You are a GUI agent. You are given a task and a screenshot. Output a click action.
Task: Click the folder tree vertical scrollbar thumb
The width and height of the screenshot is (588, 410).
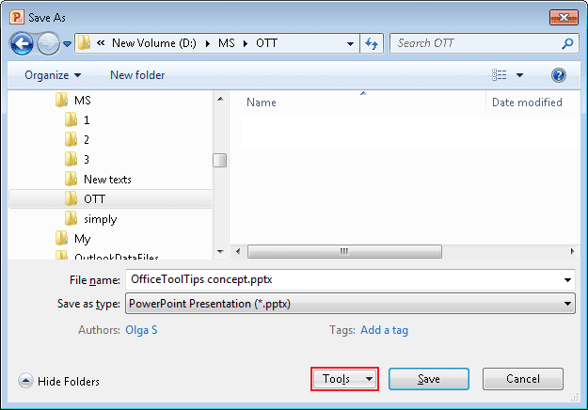click(x=220, y=161)
